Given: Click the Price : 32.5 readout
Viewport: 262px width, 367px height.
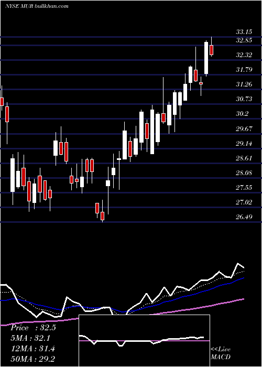Looking at the screenshot, I should pyautogui.click(x=33, y=328).
